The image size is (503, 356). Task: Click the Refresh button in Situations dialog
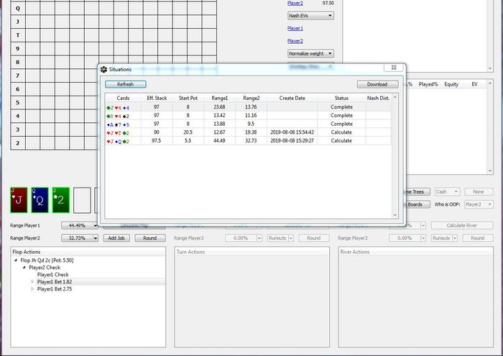(126, 84)
